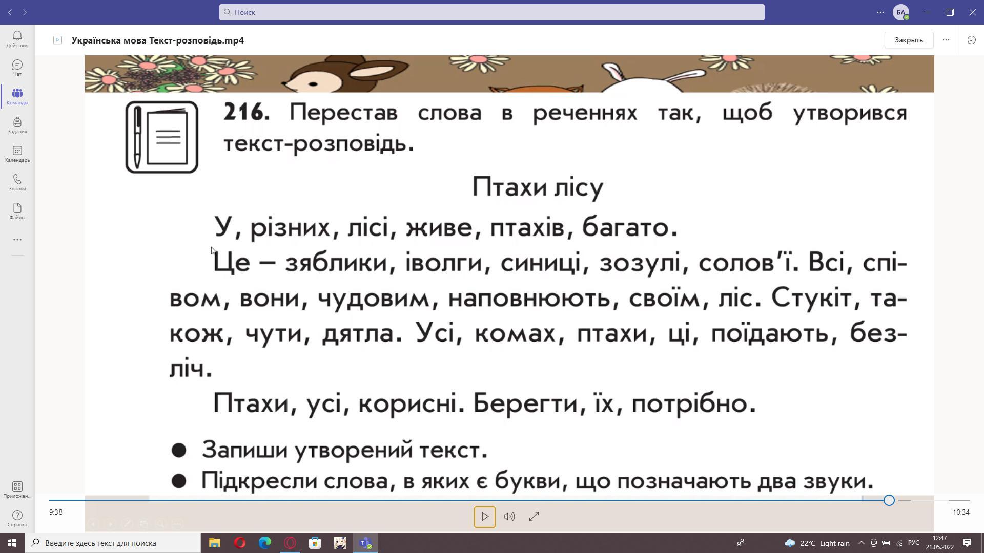Click the Поиск search field
The width and height of the screenshot is (984, 553).
click(492, 12)
